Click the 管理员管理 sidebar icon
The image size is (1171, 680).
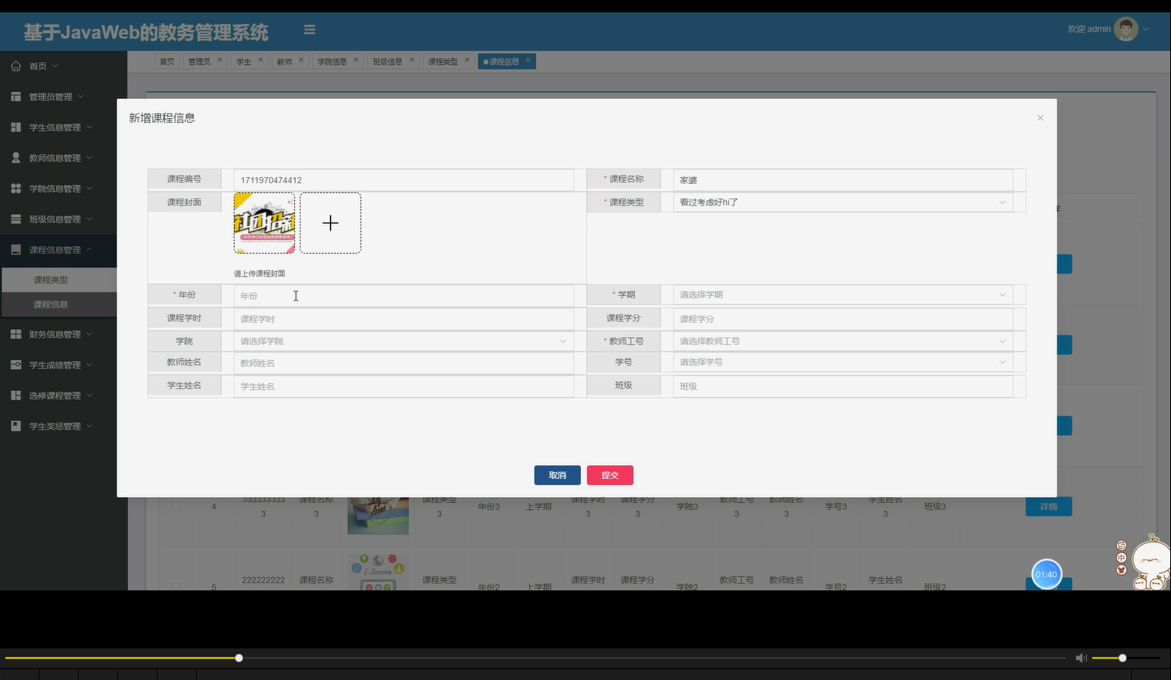point(16,97)
